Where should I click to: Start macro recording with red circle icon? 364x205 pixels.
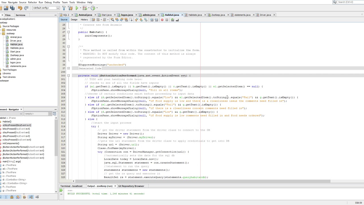click(162, 20)
